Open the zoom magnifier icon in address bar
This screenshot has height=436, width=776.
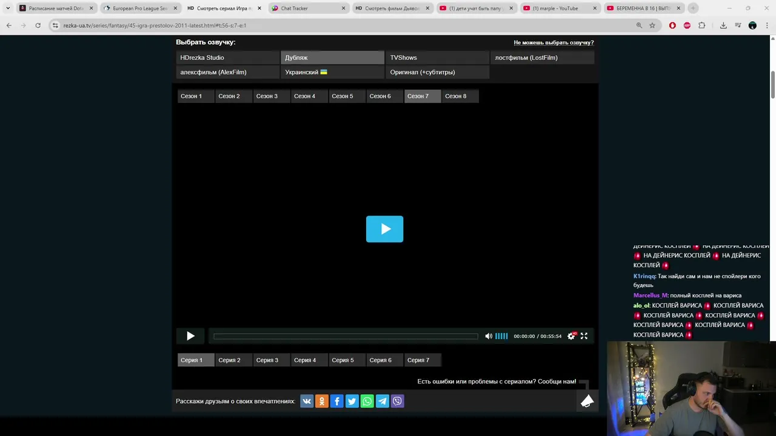pyautogui.click(x=639, y=25)
